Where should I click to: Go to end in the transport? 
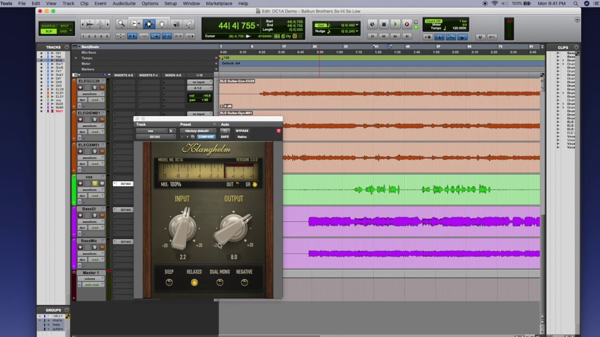click(x=406, y=36)
